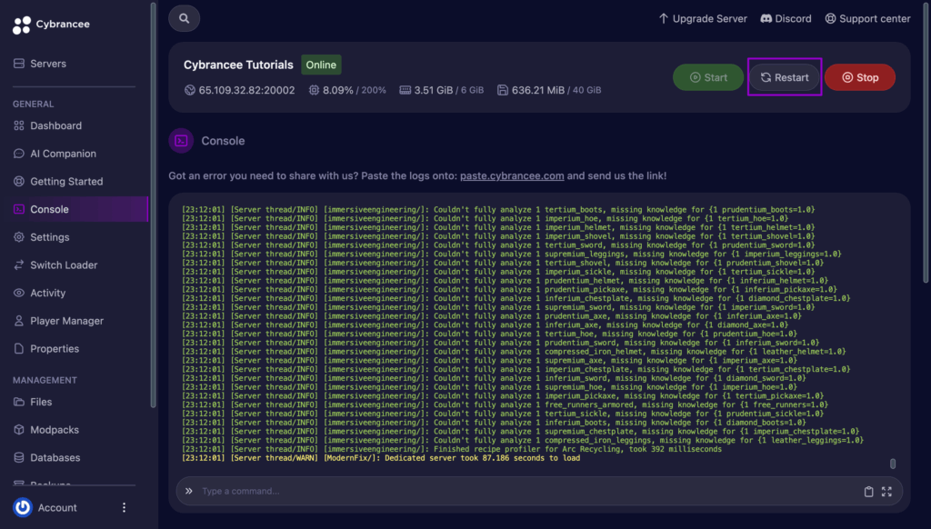The height and width of the screenshot is (529, 931).
Task: Click the server address globe icon
Action: [x=190, y=90]
